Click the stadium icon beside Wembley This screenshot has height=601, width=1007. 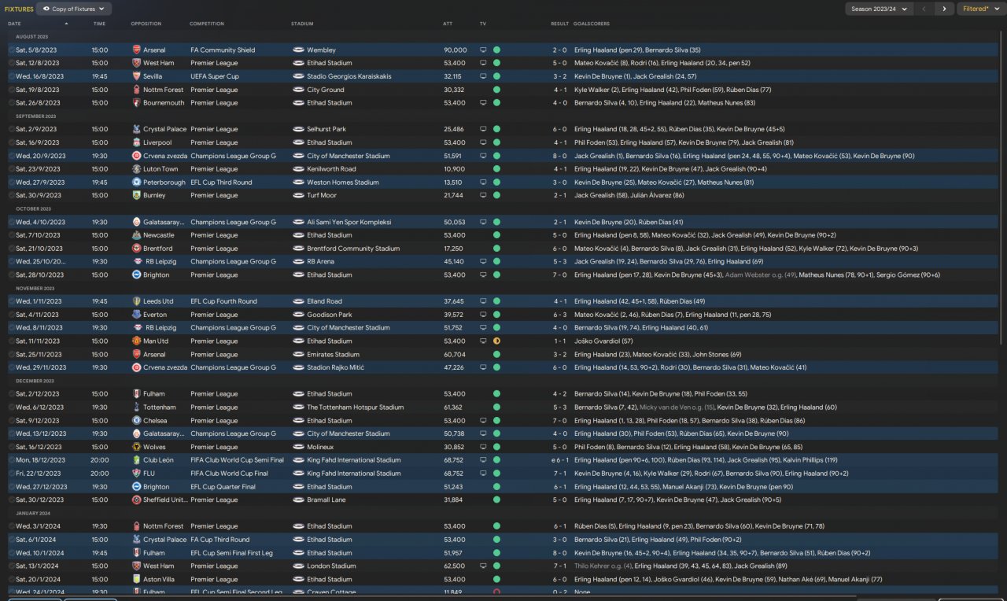click(298, 50)
